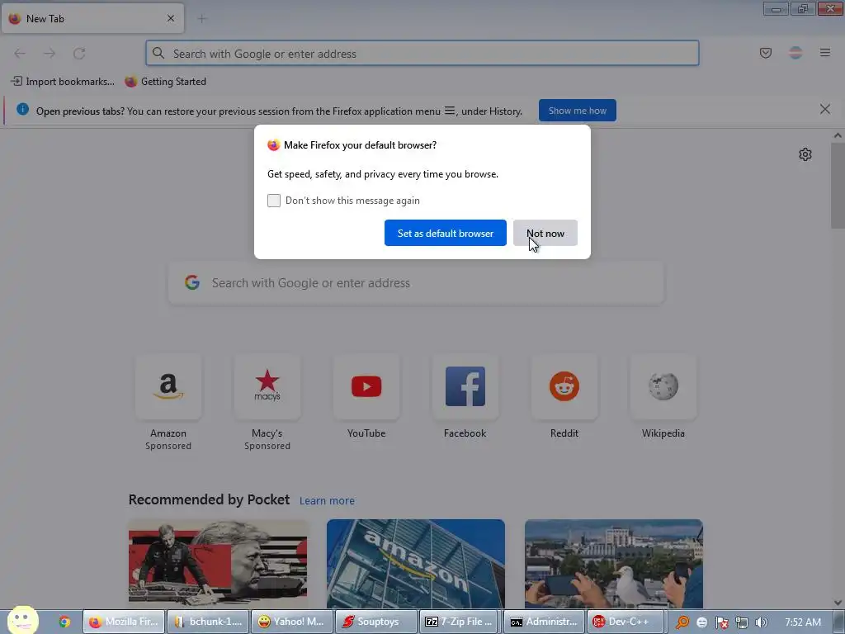The height and width of the screenshot is (634, 845).
Task: Switch to the Dev-C++ taskbar window
Action: [627, 622]
